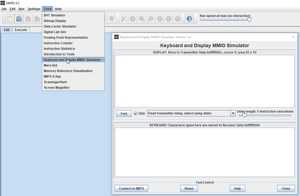Select MIPS X-Ray tool
300x196 pixels.
[x=73, y=76]
